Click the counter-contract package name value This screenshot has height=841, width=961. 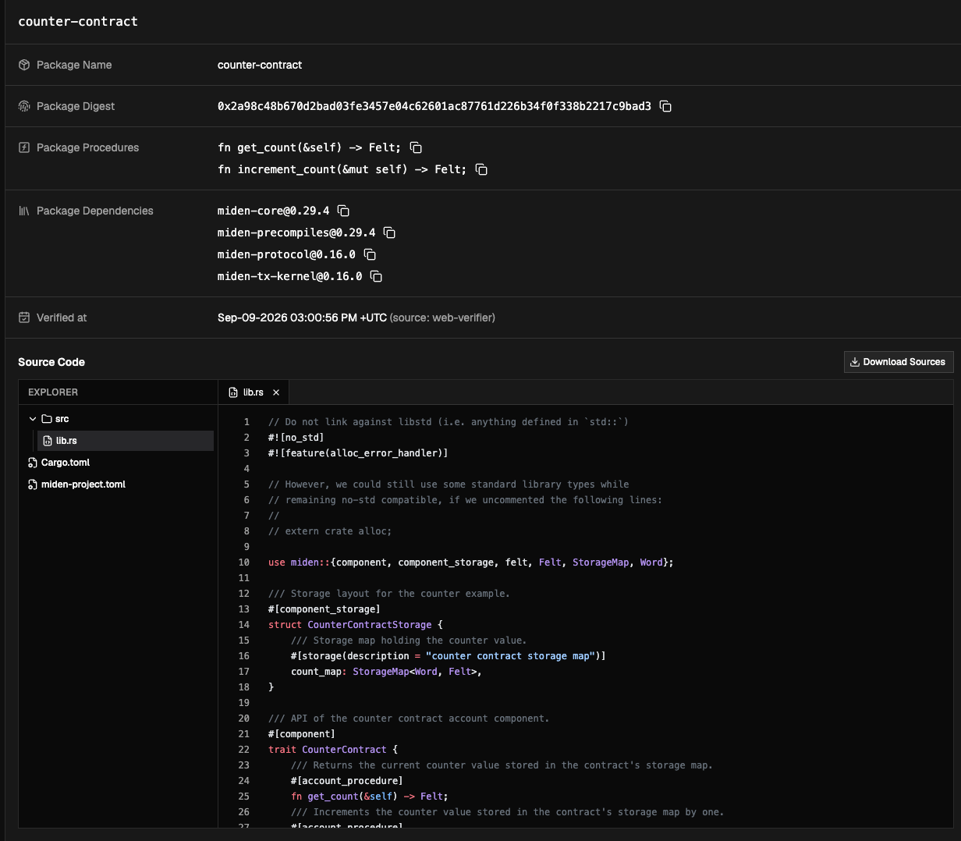point(260,65)
